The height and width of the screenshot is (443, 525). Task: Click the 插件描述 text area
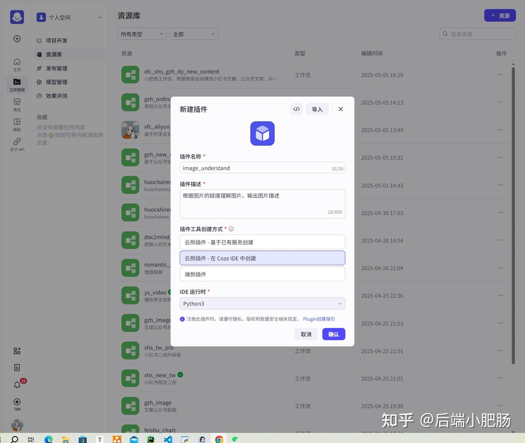coord(262,204)
